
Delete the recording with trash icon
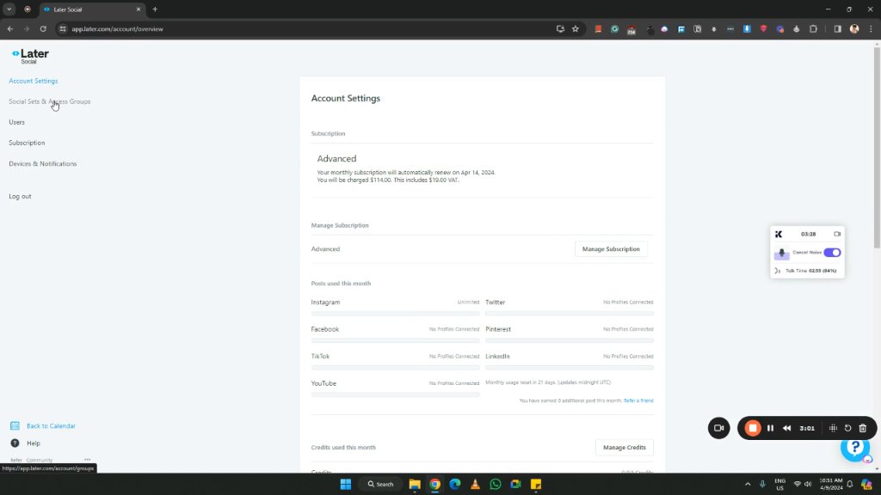tap(863, 428)
